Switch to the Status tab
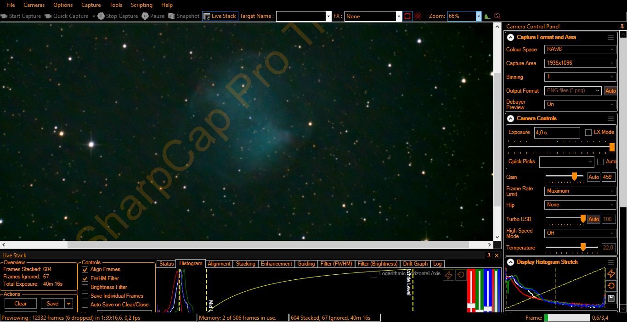Screen dimensions: 627x322 point(166,264)
